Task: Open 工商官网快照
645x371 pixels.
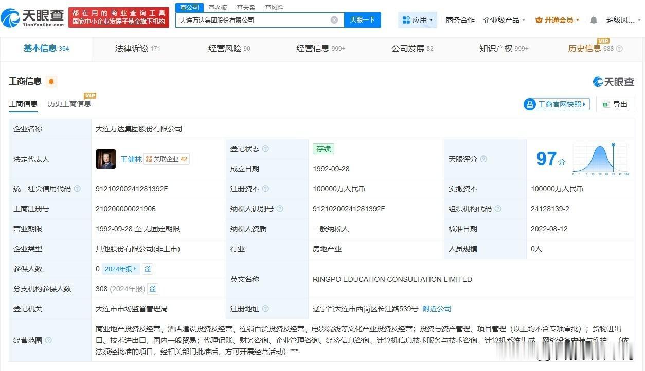Action: pos(557,104)
